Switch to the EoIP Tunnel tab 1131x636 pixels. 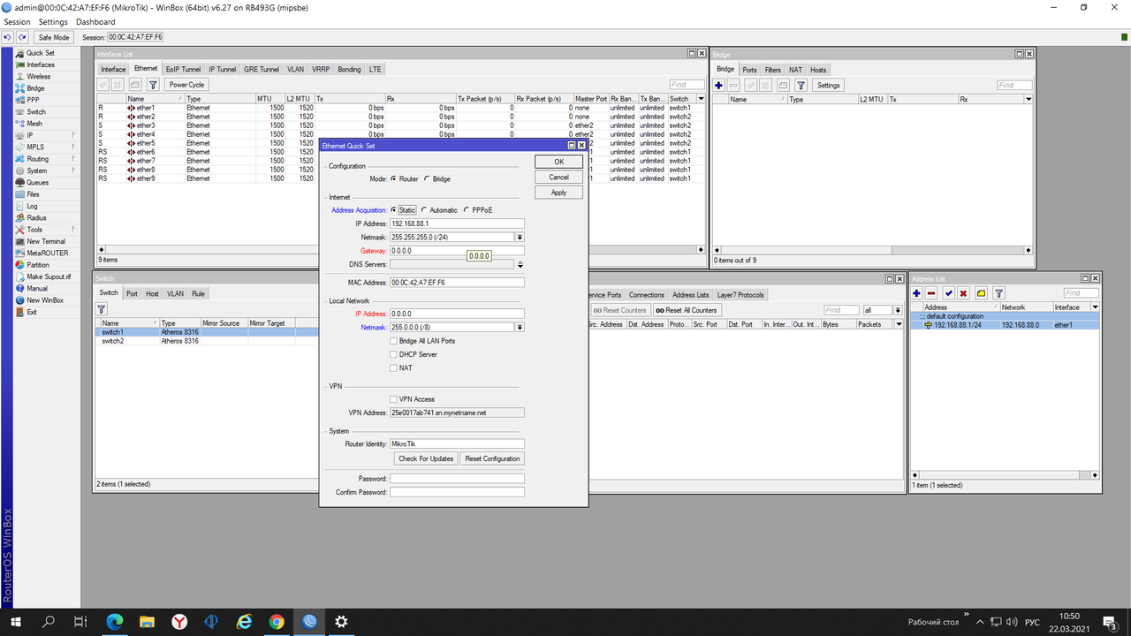[184, 69]
